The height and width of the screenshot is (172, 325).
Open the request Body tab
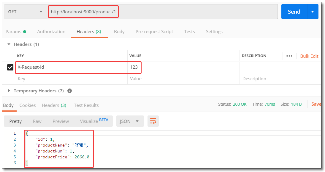119,32
